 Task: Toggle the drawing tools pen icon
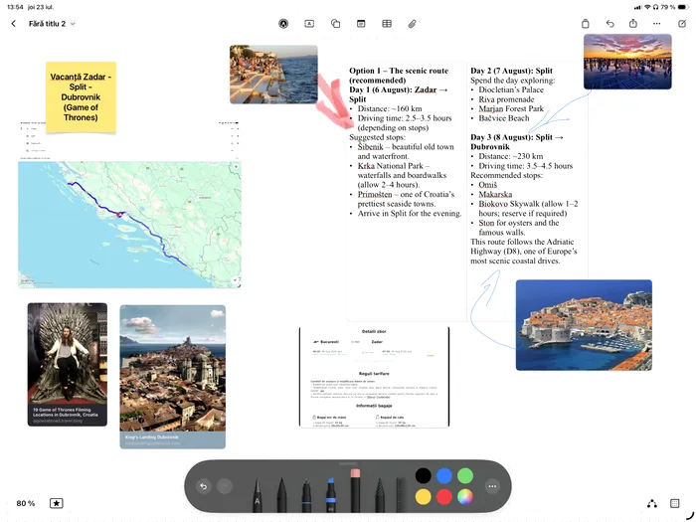[x=283, y=24]
